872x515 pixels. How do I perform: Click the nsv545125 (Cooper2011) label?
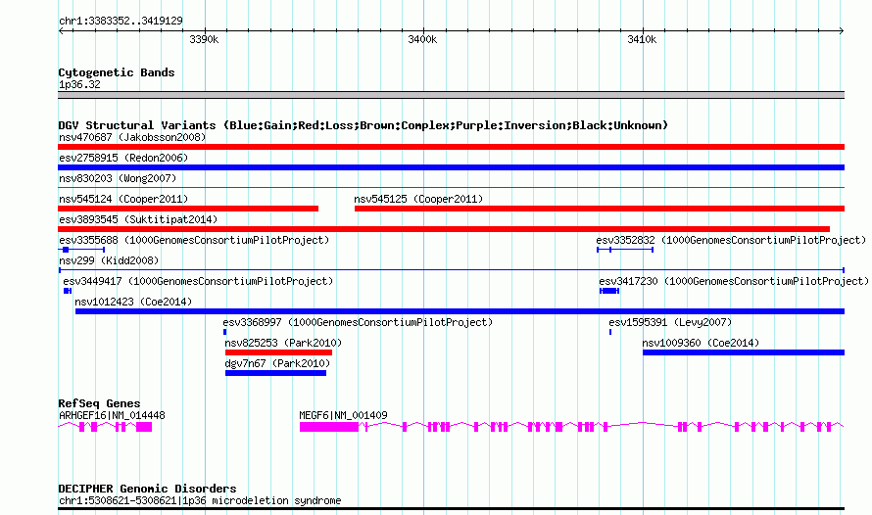[418, 199]
